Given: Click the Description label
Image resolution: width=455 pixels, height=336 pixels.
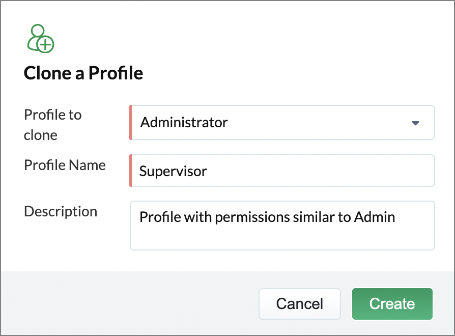Looking at the screenshot, I should coord(61,211).
